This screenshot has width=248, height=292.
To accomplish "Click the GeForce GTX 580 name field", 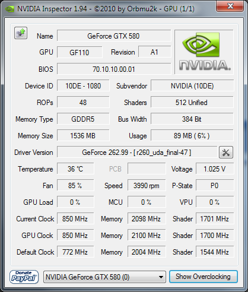I will tap(114, 36).
